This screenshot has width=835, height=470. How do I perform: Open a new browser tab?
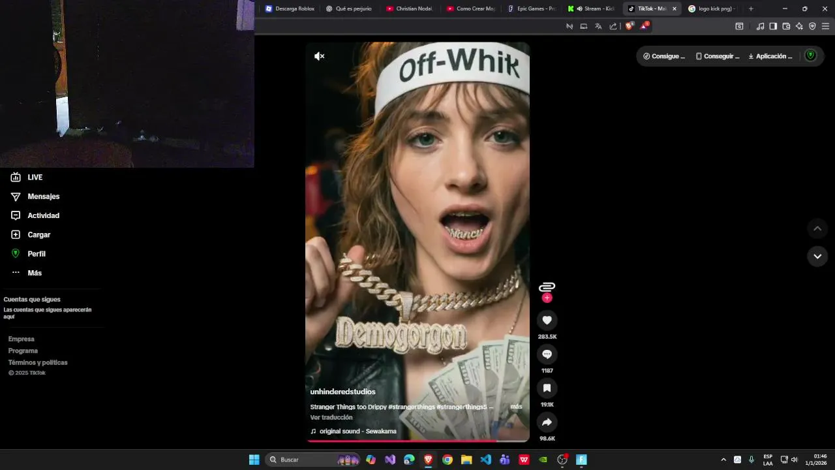pos(751,8)
